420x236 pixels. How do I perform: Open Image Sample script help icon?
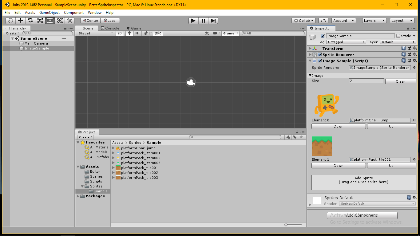tap(404, 61)
